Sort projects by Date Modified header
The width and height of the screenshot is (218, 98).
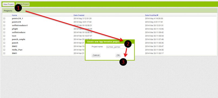151,15
